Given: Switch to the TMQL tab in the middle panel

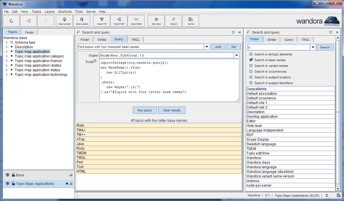Looking at the screenshot, I should click(x=136, y=40).
